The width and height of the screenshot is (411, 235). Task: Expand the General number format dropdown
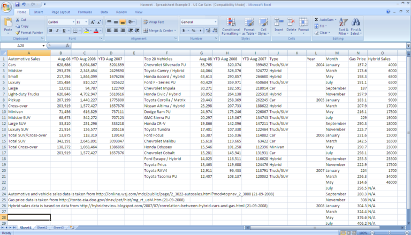pos(215,22)
